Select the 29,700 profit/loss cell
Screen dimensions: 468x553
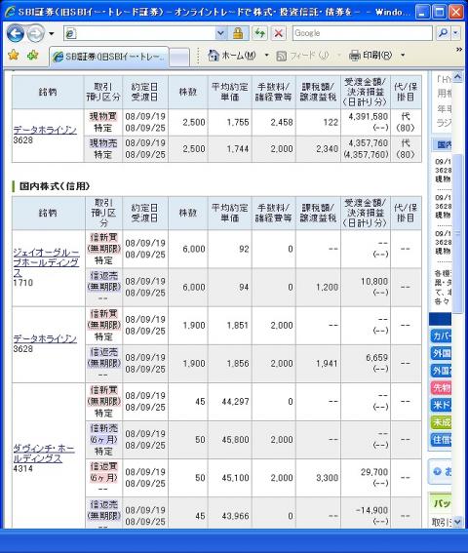(x=366, y=478)
